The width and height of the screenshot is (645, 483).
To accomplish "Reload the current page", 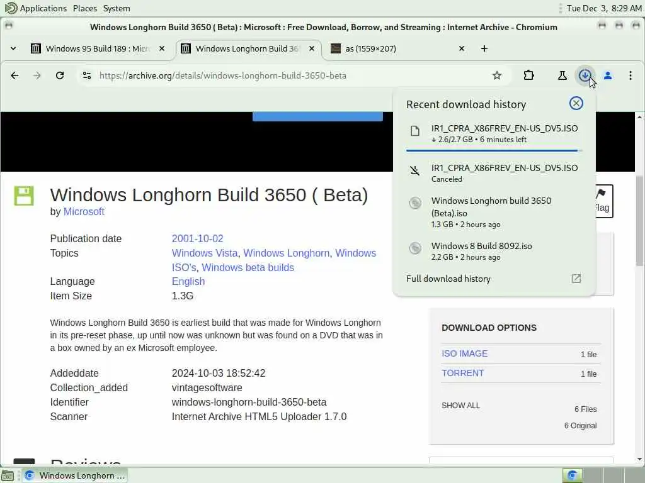I will tap(60, 75).
